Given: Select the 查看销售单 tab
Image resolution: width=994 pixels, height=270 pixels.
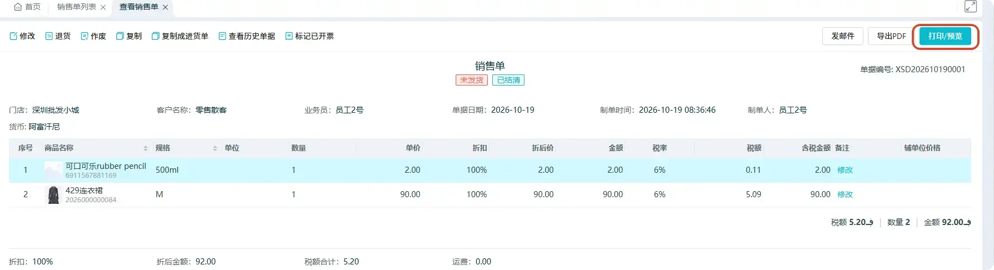Looking at the screenshot, I should pyautogui.click(x=139, y=7).
